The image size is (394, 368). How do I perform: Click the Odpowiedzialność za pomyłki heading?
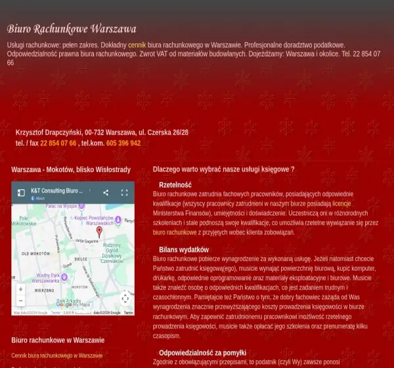[202, 353]
